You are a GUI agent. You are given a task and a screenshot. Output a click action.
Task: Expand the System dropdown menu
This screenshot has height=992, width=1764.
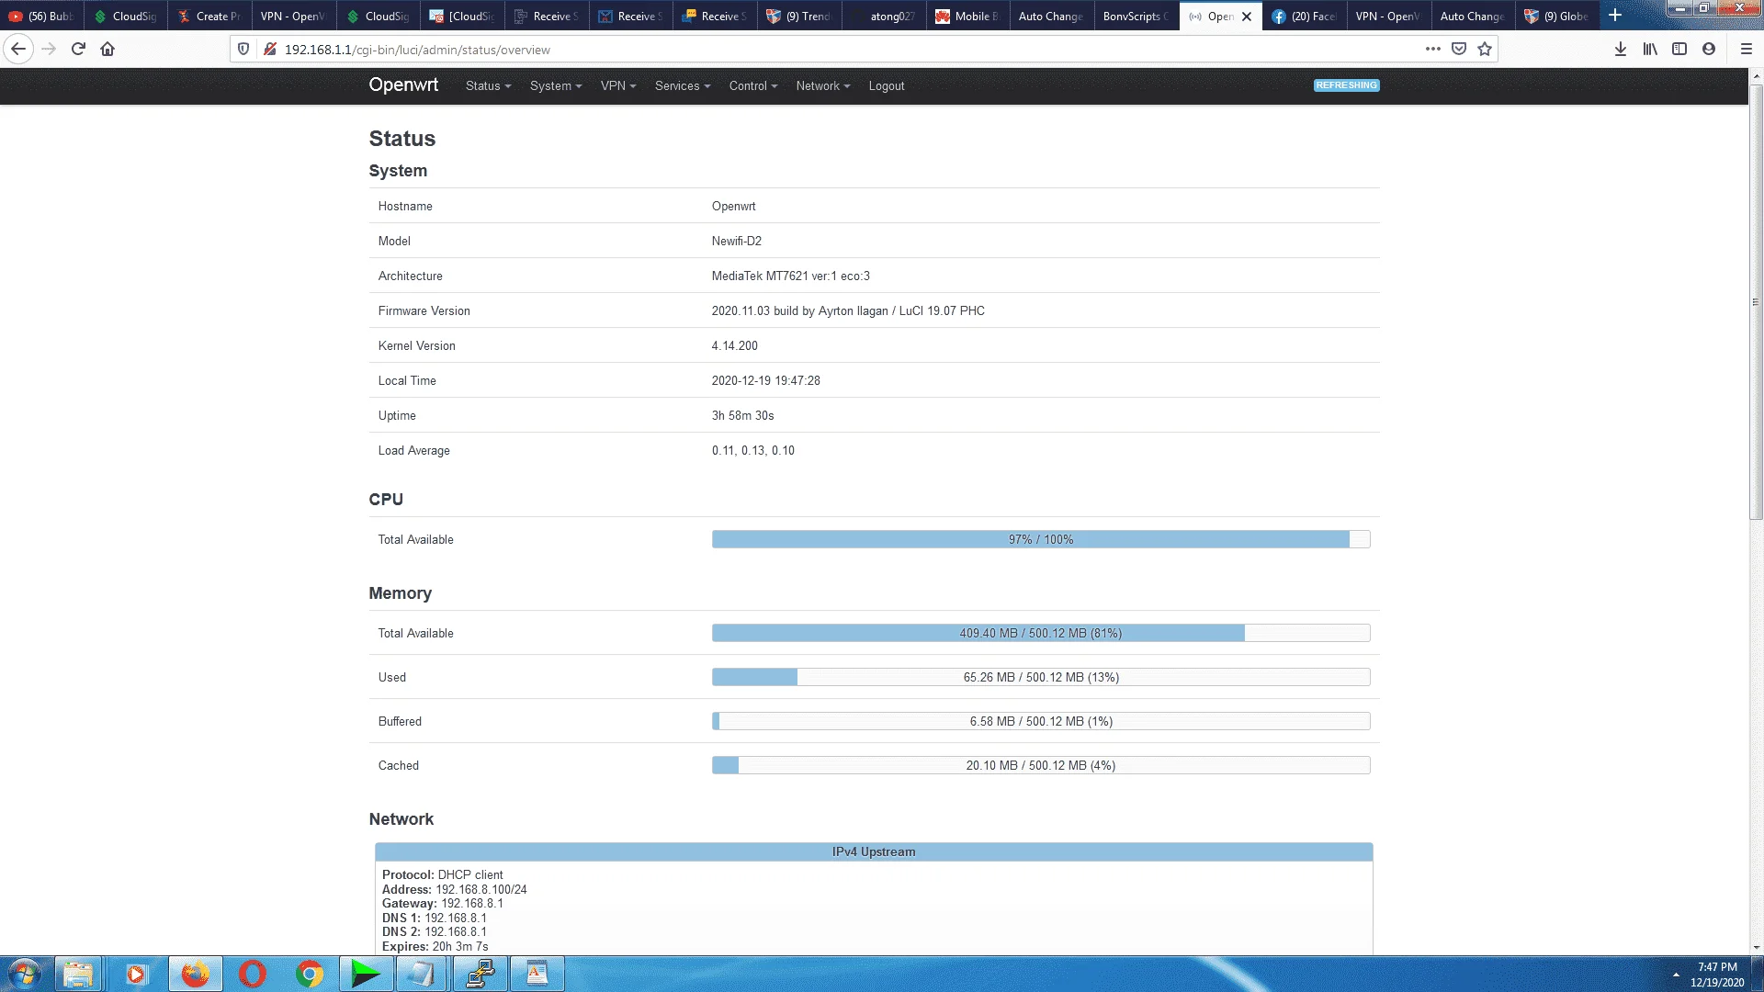pyautogui.click(x=556, y=86)
